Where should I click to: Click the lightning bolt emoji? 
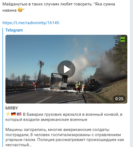[x=8, y=114]
